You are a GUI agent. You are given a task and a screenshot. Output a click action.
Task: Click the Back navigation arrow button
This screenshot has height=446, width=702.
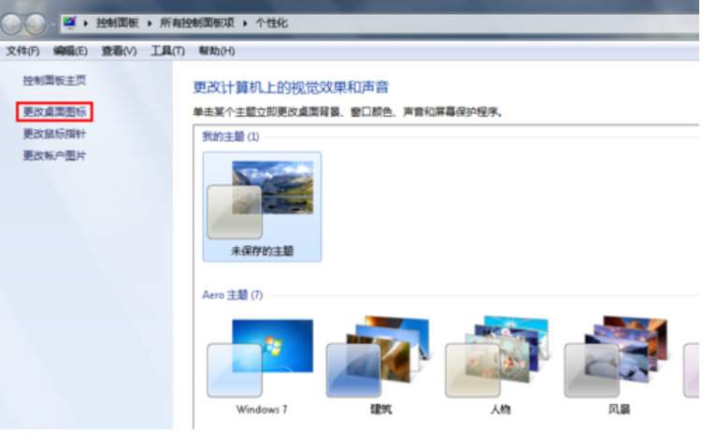(13, 24)
